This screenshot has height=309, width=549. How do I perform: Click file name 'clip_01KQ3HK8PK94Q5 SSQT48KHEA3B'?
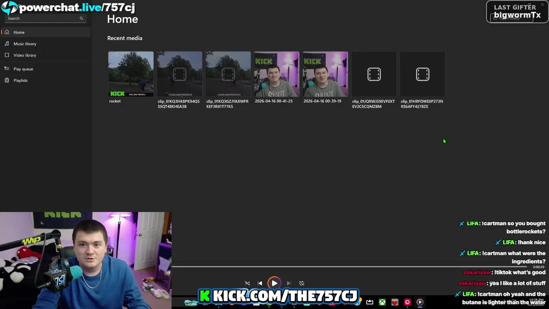[178, 104]
